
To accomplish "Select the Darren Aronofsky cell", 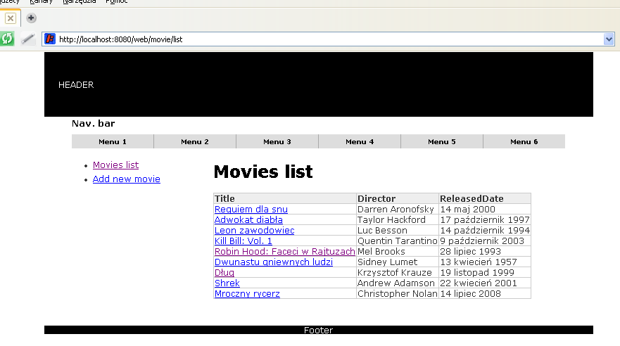I will point(398,210).
